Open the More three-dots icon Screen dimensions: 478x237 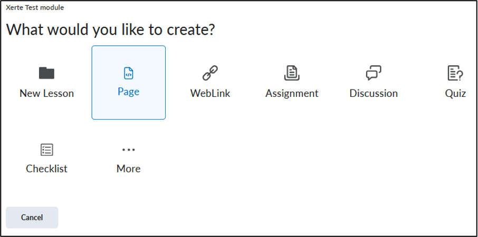(x=128, y=150)
